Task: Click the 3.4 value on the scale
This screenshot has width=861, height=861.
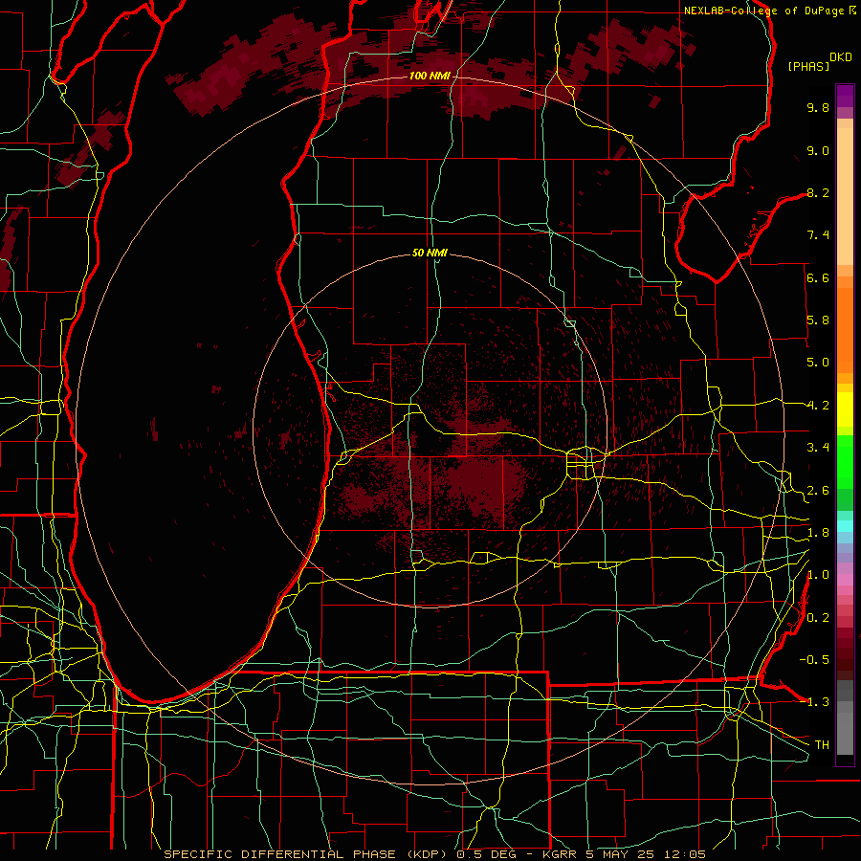Action: point(818,448)
